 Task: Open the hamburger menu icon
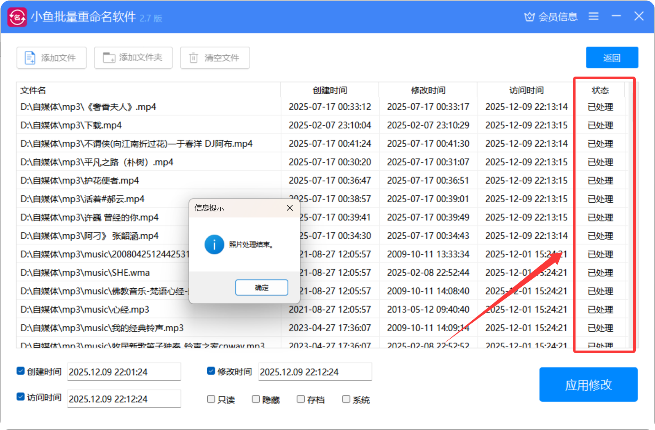[x=593, y=16]
